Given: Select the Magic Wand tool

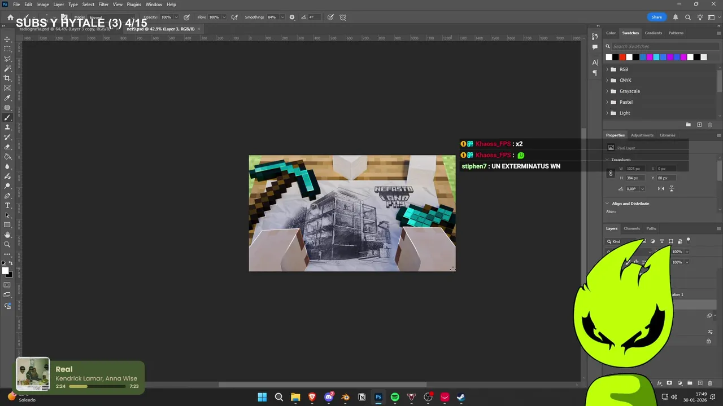Looking at the screenshot, I should pyautogui.click(x=7, y=69).
